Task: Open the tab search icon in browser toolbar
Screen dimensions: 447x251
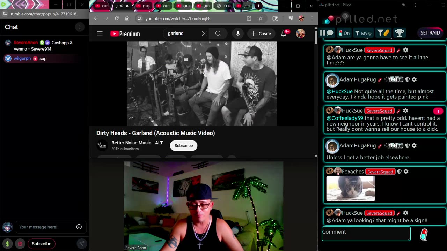Action: click(275, 18)
